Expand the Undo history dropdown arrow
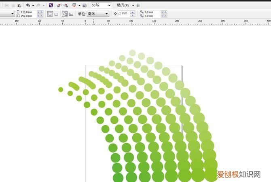 pos(33,5)
